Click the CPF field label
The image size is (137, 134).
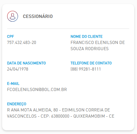point(11,37)
